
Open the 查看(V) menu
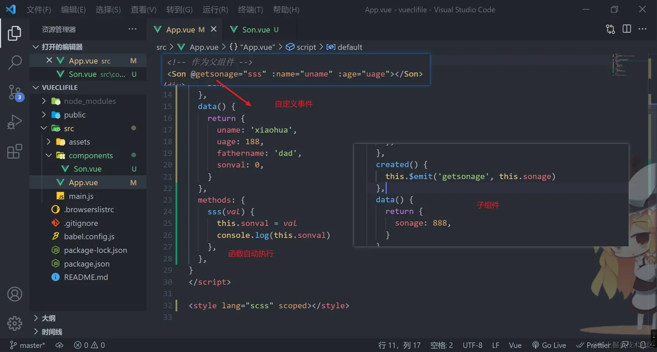143,9
